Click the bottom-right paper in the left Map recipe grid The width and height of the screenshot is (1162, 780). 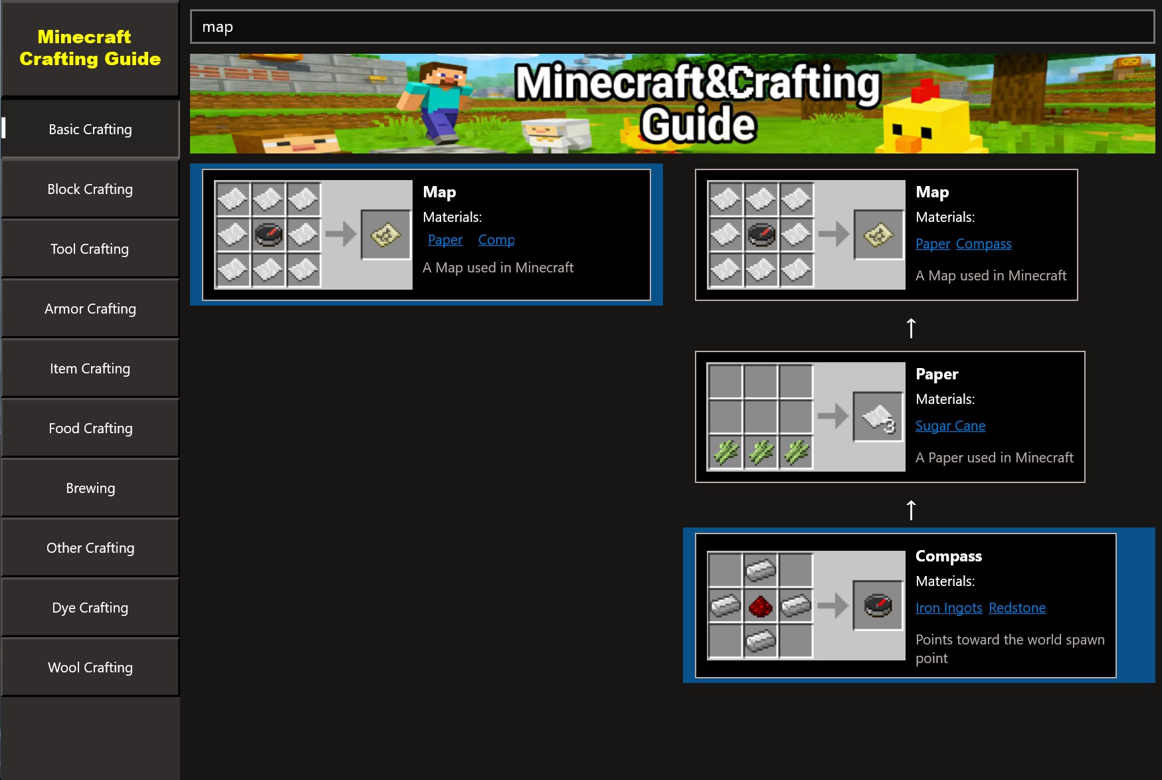tap(304, 269)
